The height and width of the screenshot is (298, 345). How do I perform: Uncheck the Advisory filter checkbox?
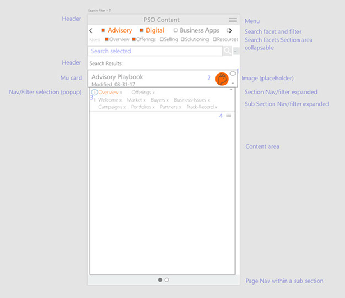(103, 30)
